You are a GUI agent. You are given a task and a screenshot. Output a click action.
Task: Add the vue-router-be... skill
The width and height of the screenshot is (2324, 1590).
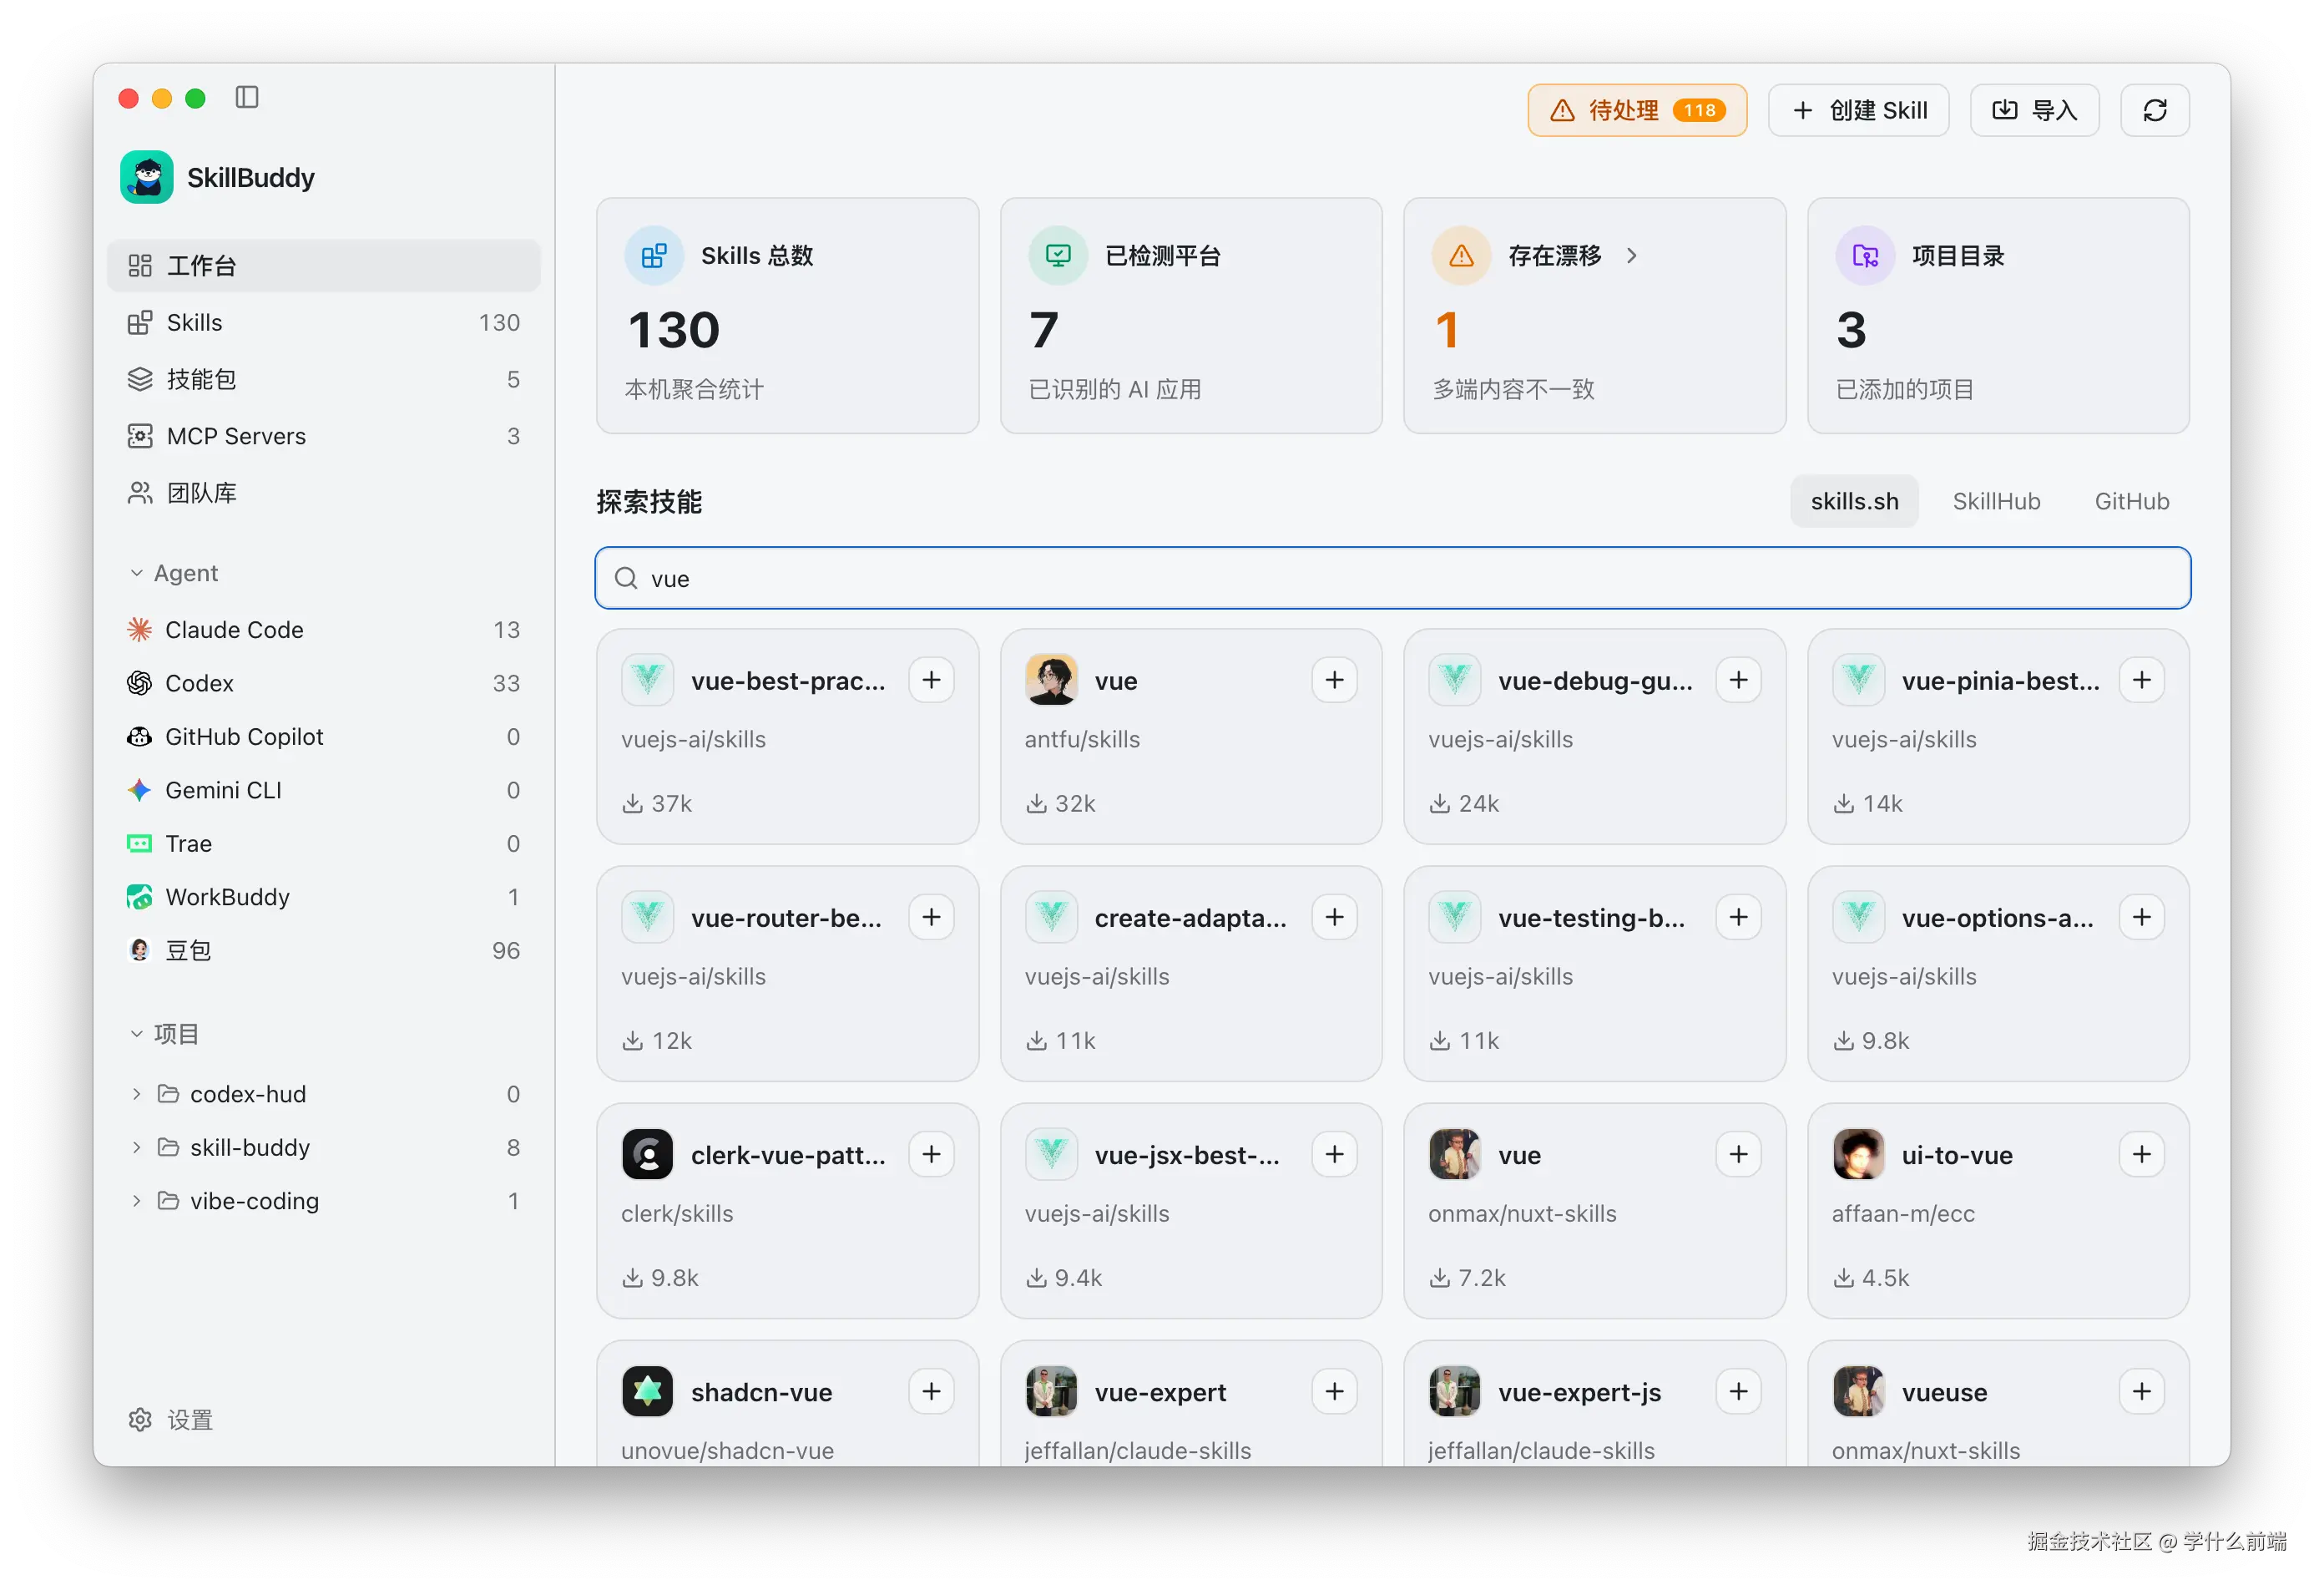coord(931,918)
